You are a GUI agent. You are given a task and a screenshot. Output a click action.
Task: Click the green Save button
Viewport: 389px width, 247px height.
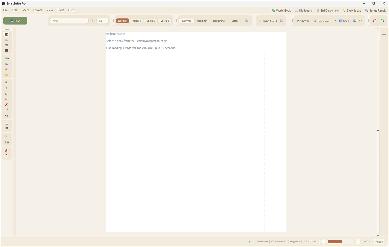[15, 21]
